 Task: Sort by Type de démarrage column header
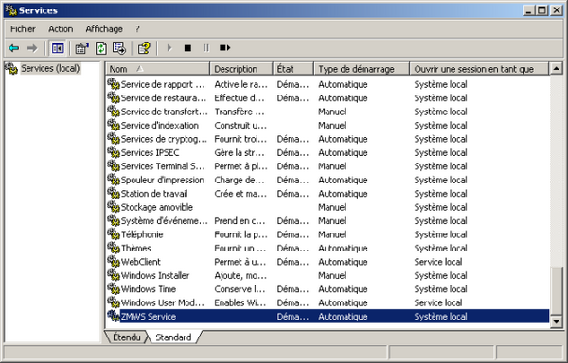[362, 69]
